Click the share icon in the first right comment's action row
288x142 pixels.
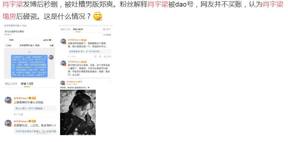coord(95,57)
